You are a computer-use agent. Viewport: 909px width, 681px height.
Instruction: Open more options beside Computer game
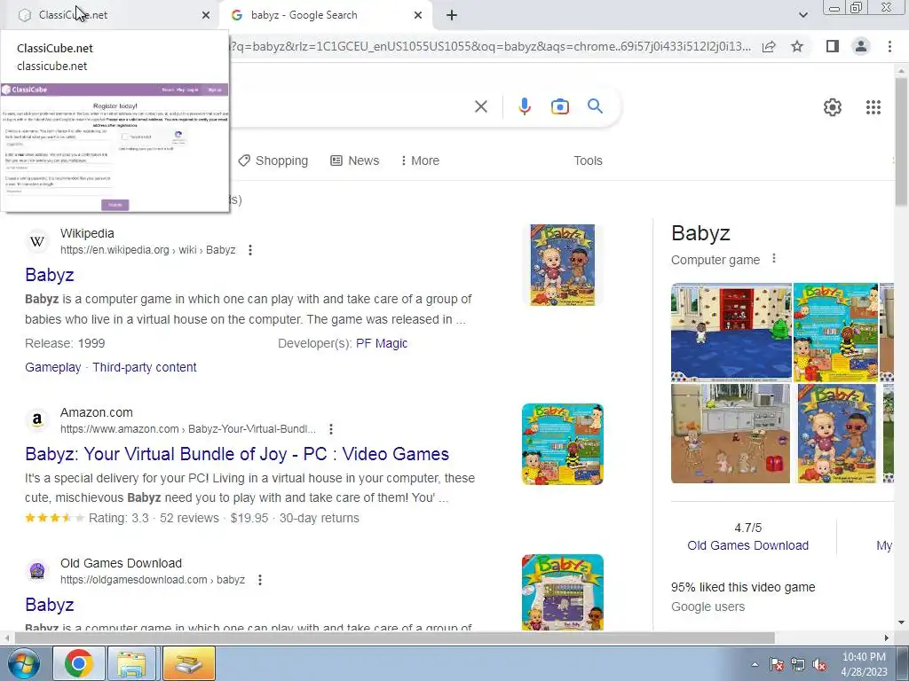pyautogui.click(x=773, y=259)
